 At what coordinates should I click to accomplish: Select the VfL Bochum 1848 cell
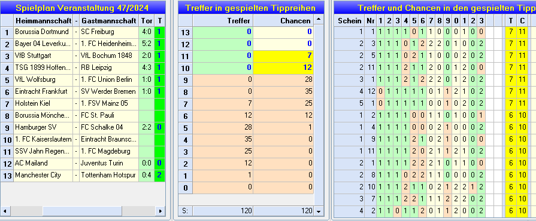(x=110, y=56)
